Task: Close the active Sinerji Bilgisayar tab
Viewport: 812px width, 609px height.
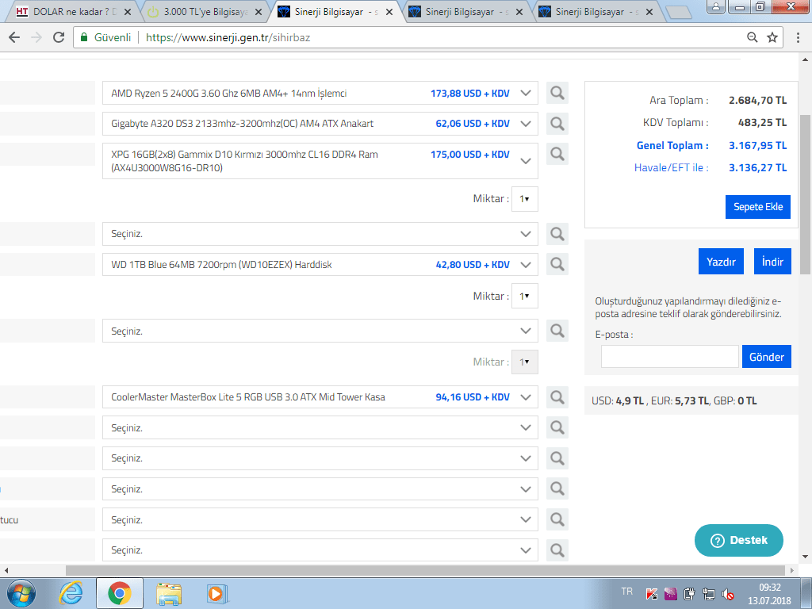Action: [389, 12]
